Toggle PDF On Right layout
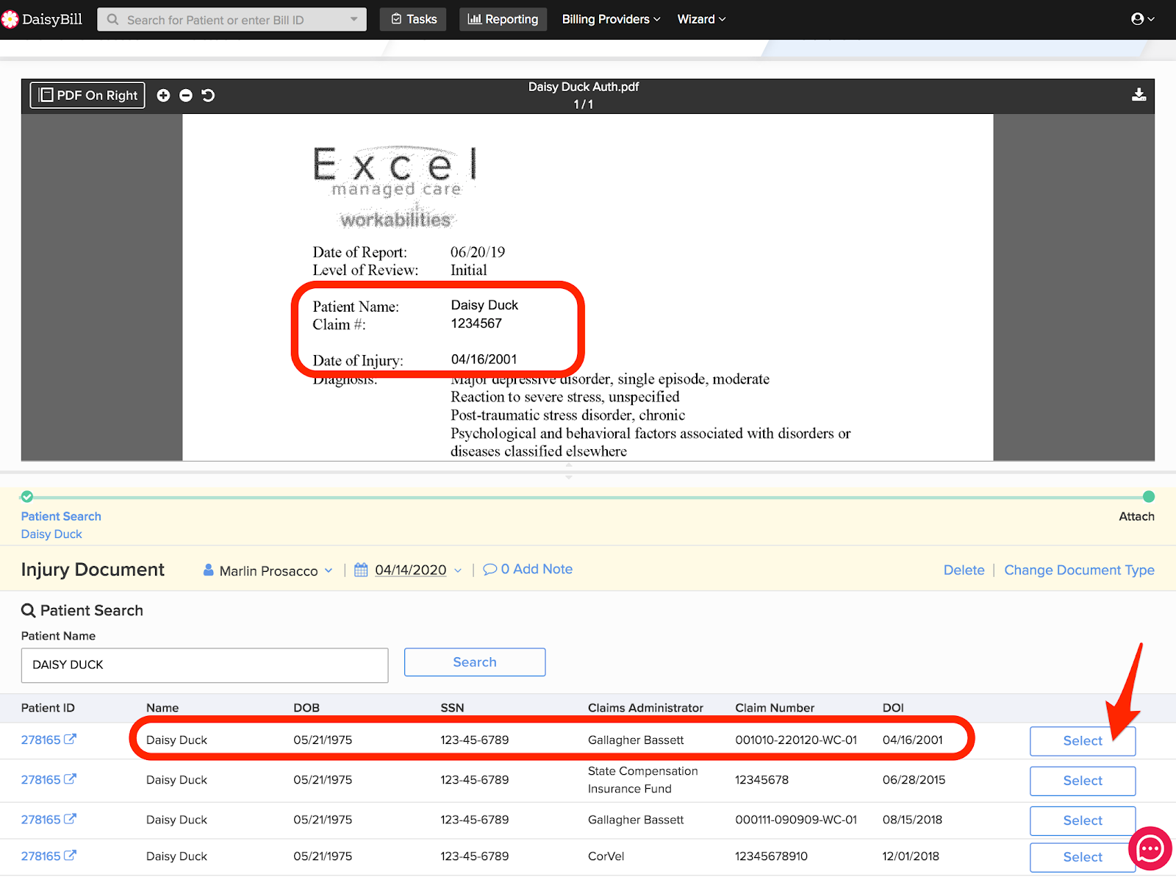Viewport: 1176px width, 877px height. pos(87,96)
